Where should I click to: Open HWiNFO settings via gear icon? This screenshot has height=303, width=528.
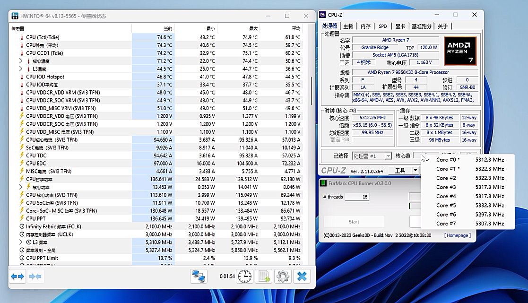tap(283, 276)
